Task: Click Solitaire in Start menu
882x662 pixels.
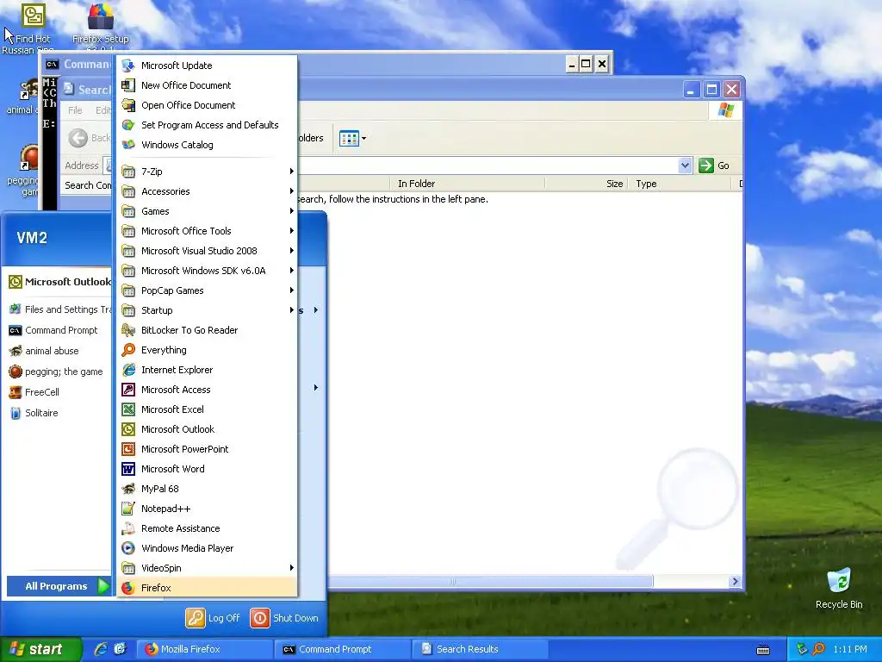Action: pyautogui.click(x=59, y=413)
